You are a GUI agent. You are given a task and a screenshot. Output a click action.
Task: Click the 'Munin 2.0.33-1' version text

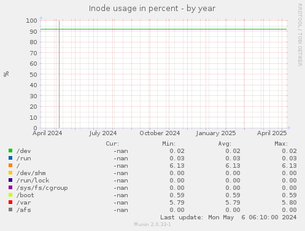click(152, 224)
